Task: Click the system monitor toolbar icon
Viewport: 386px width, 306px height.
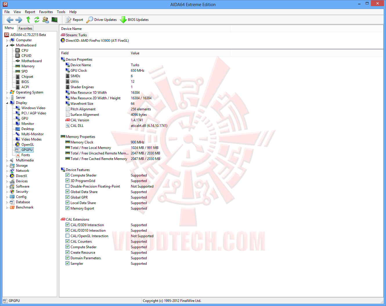Action: tap(55, 20)
